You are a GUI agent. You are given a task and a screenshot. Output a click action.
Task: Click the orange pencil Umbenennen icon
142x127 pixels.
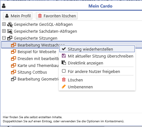click(64, 87)
